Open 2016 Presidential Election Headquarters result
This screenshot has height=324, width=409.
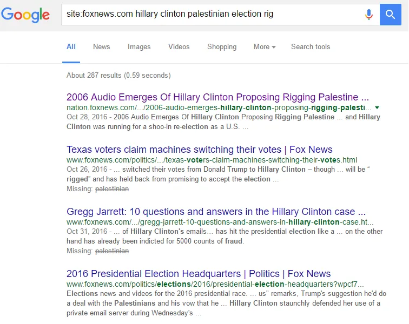tap(199, 274)
